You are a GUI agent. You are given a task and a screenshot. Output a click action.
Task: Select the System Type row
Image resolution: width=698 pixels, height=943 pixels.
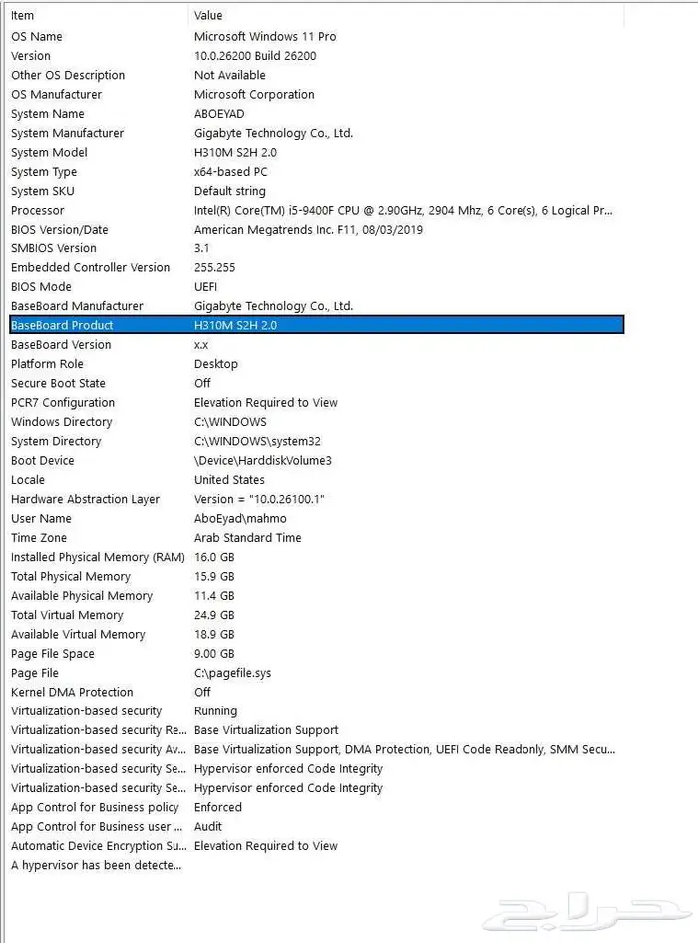coord(317,172)
